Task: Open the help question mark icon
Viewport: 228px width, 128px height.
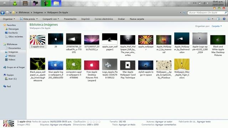Action: (x=224, y=19)
